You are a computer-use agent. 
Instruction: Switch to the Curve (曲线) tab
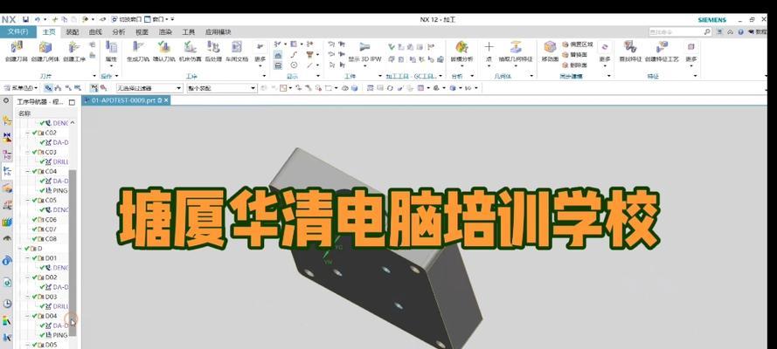[95, 32]
